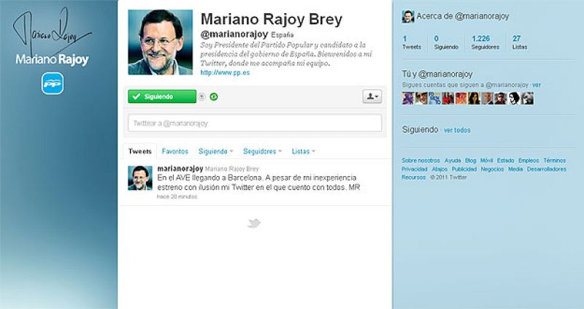
Task: Click Mariano Rajoy's large profile photo
Action: tap(160, 42)
